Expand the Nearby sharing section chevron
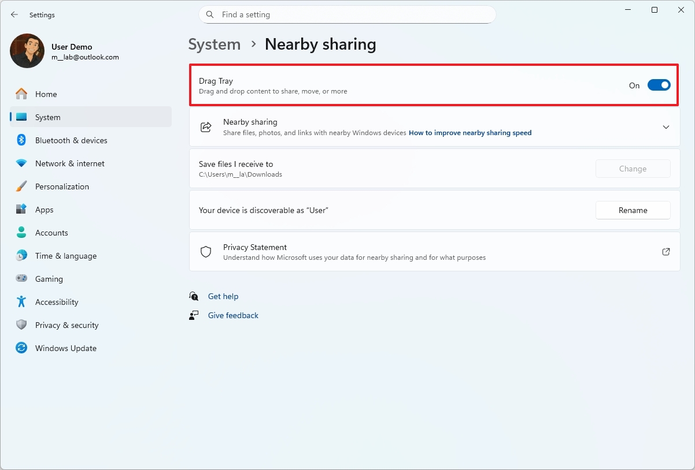The image size is (695, 470). 666,126
